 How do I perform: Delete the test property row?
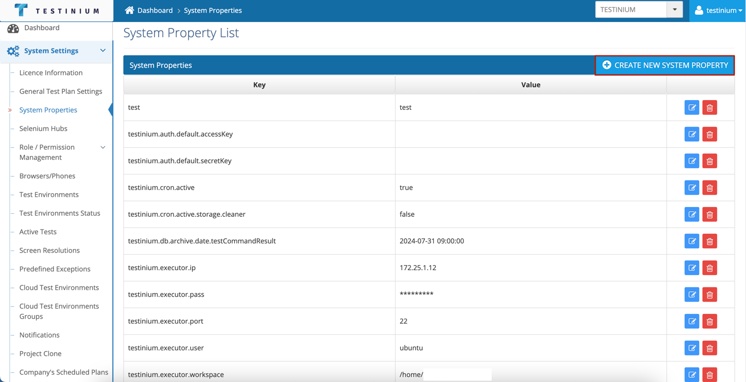[x=710, y=107]
